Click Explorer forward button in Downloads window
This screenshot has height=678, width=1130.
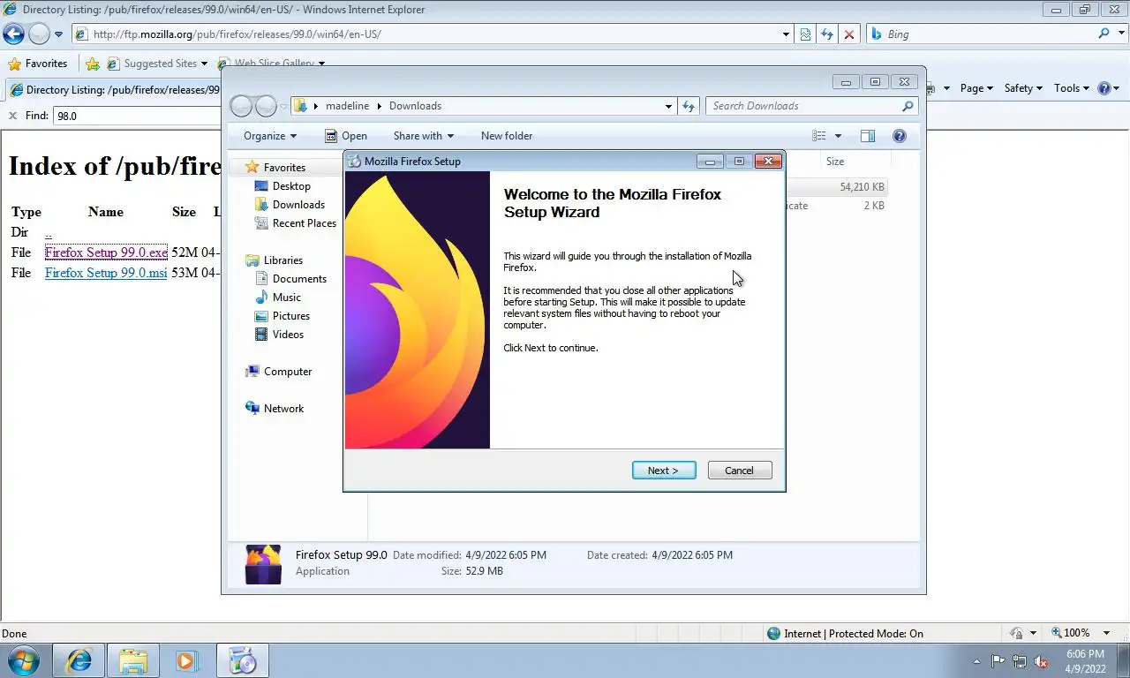point(266,106)
